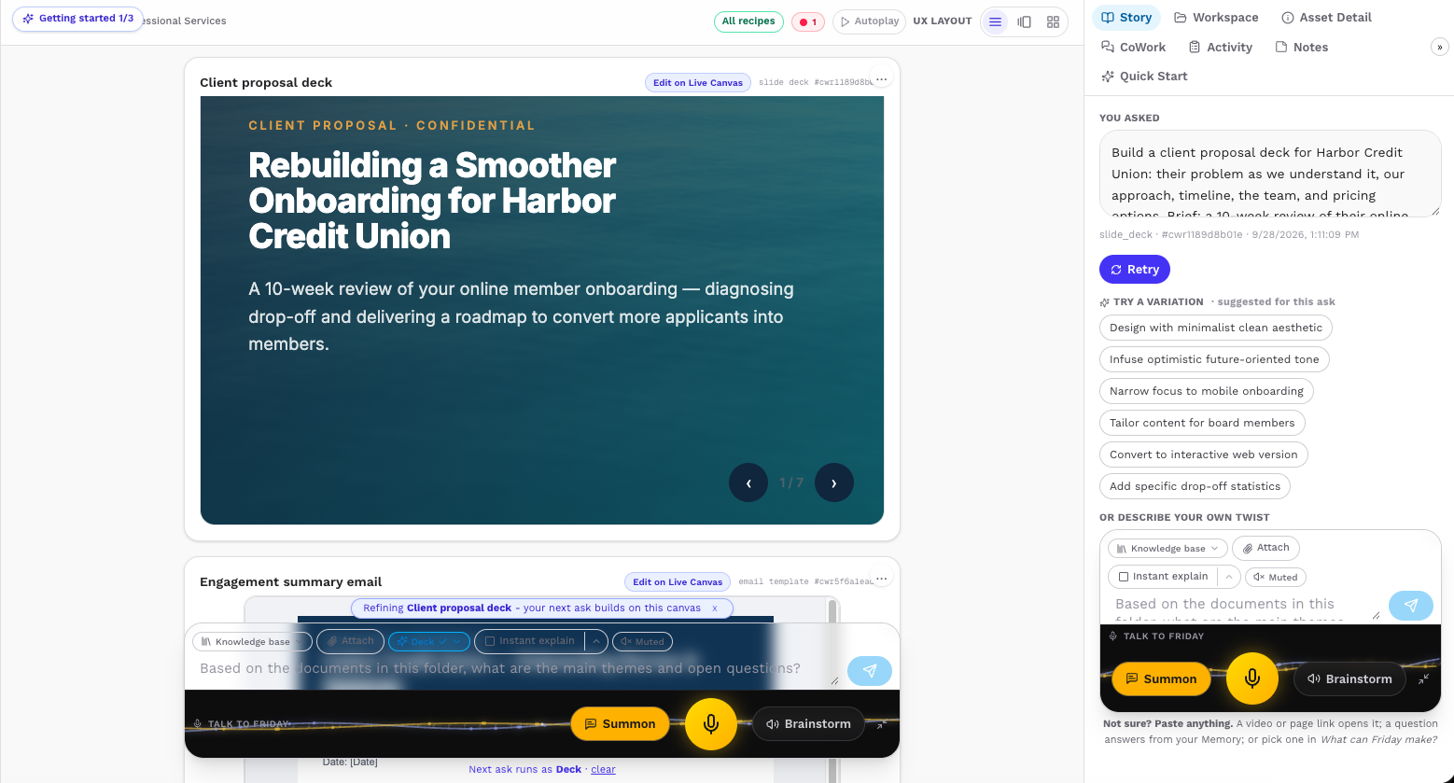Open the Getting started 1/3 pill
The image size is (1454, 783).
[78, 19]
